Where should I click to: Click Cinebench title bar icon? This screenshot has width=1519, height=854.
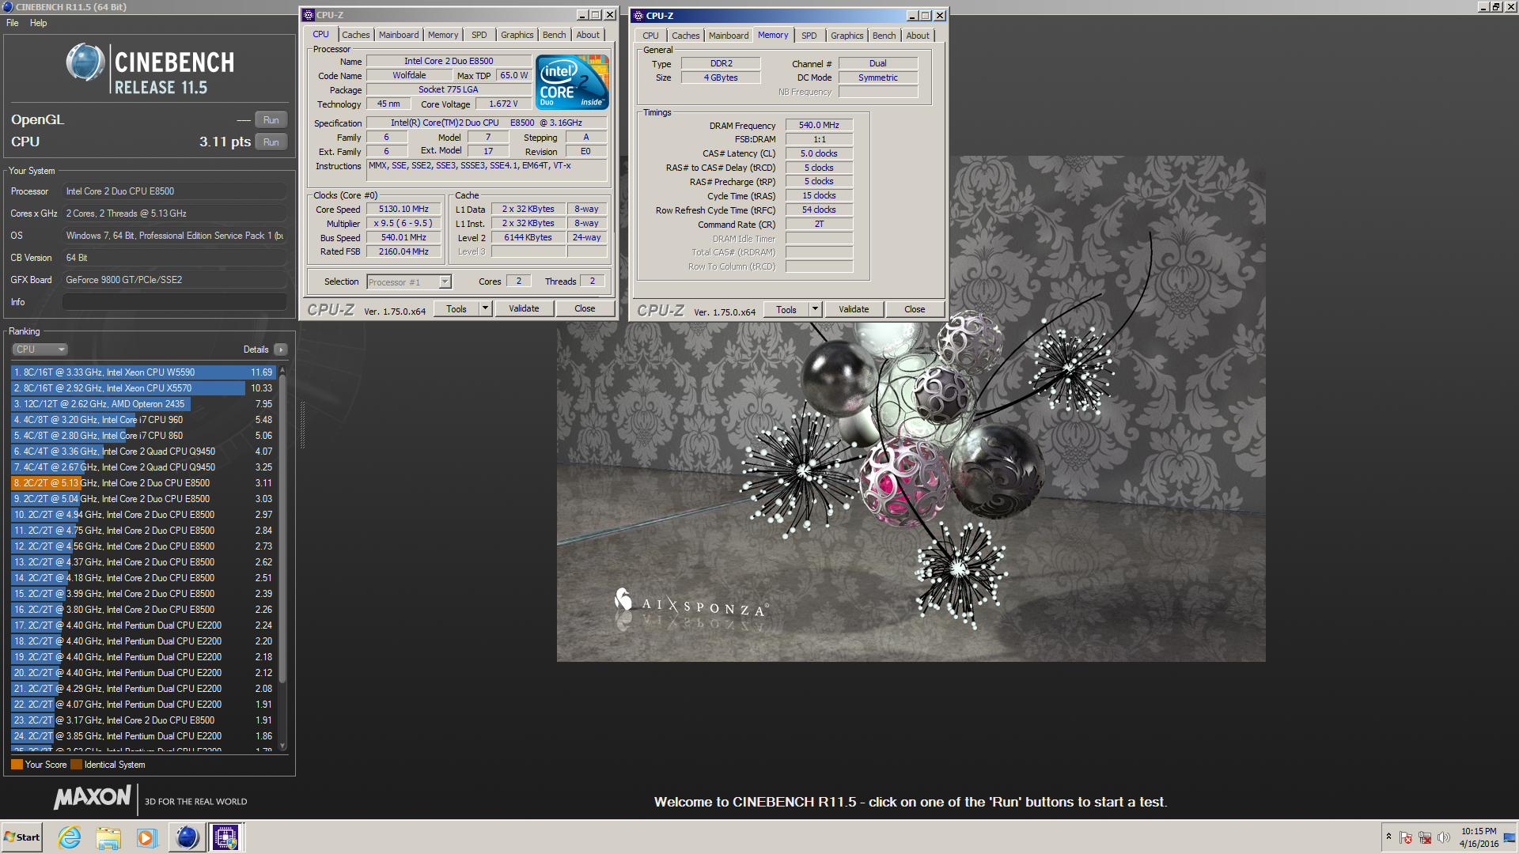(8, 7)
